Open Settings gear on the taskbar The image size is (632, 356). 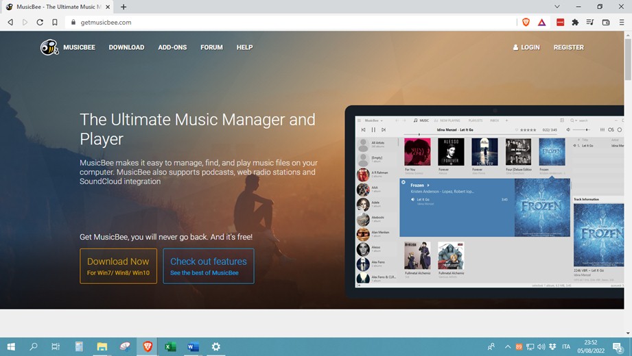tap(216, 346)
